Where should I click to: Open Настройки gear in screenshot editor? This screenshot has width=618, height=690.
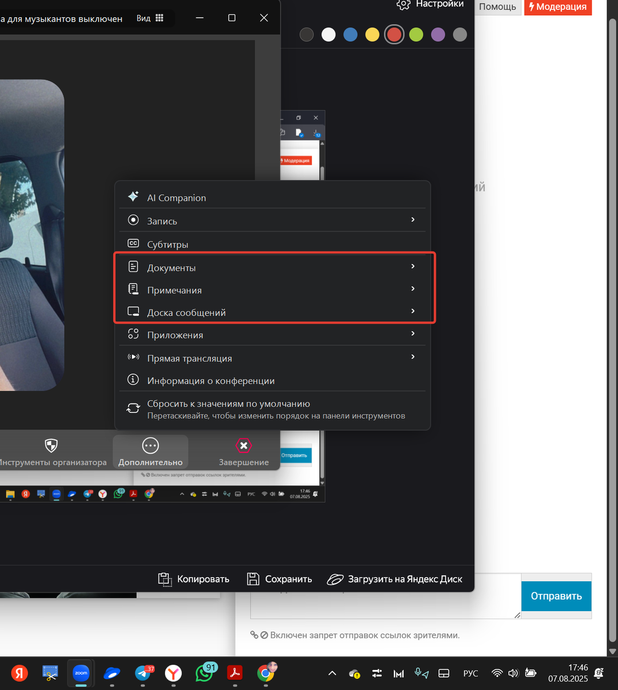tap(430, 5)
